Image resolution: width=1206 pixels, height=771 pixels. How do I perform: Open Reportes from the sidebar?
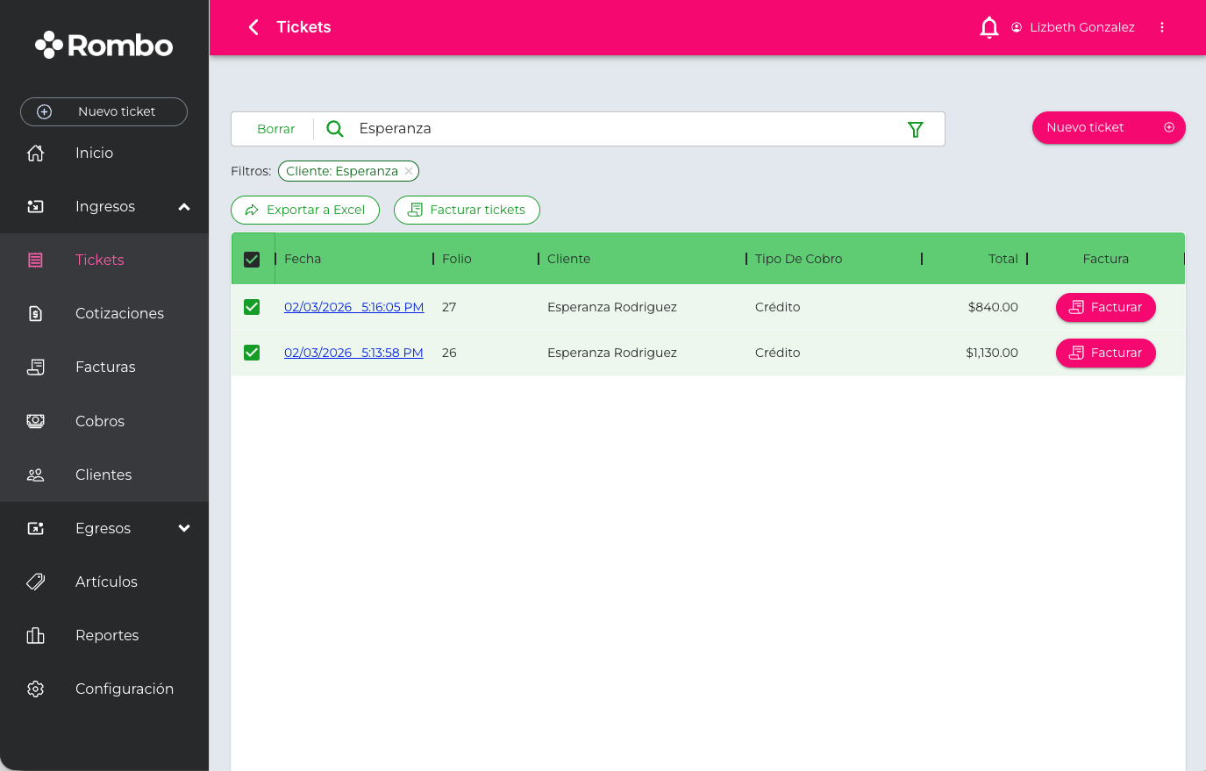coord(107,635)
